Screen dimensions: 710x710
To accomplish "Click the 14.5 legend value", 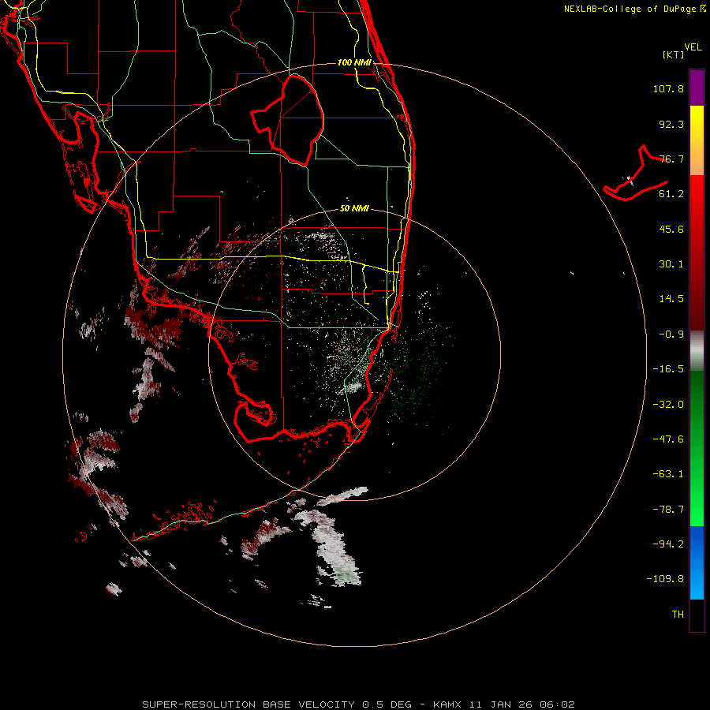I will tap(671, 299).
